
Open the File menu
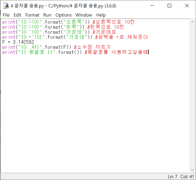coord(6,15)
